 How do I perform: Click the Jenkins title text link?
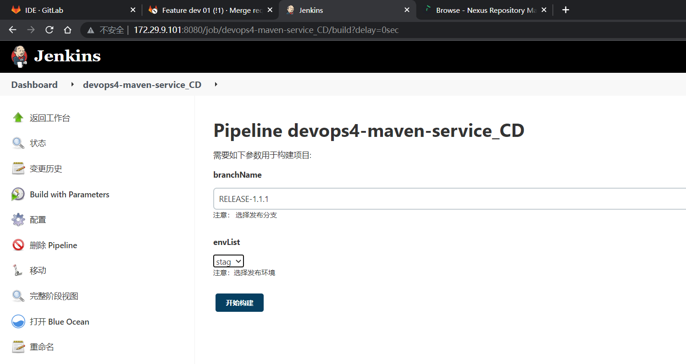coord(67,56)
